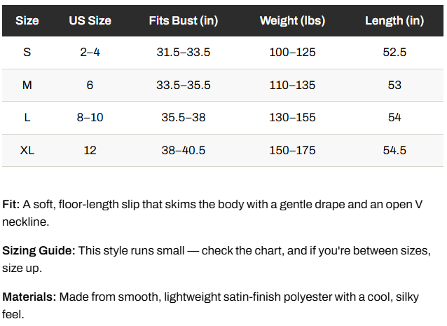The width and height of the screenshot is (447, 326).
Task: Click the Weight (lbs) column header
Action: (x=292, y=20)
